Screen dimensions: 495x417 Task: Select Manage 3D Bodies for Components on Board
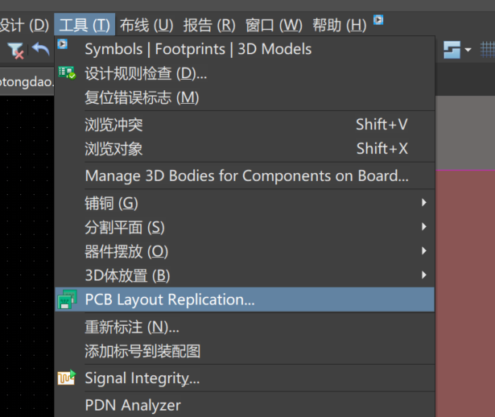pyautogui.click(x=246, y=175)
